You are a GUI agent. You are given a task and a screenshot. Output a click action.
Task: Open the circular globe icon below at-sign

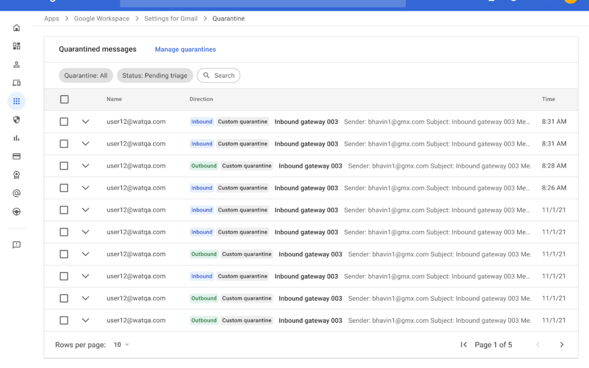click(x=16, y=212)
